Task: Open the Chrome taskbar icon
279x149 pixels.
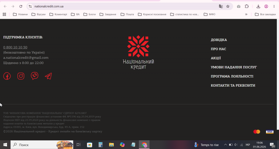Action: pos(144,145)
